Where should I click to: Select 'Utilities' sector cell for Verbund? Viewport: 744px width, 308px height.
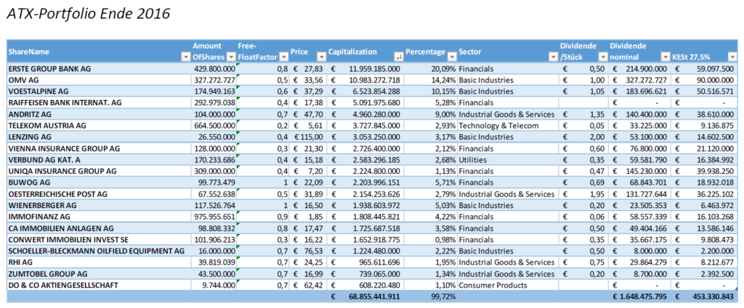[x=508, y=160]
